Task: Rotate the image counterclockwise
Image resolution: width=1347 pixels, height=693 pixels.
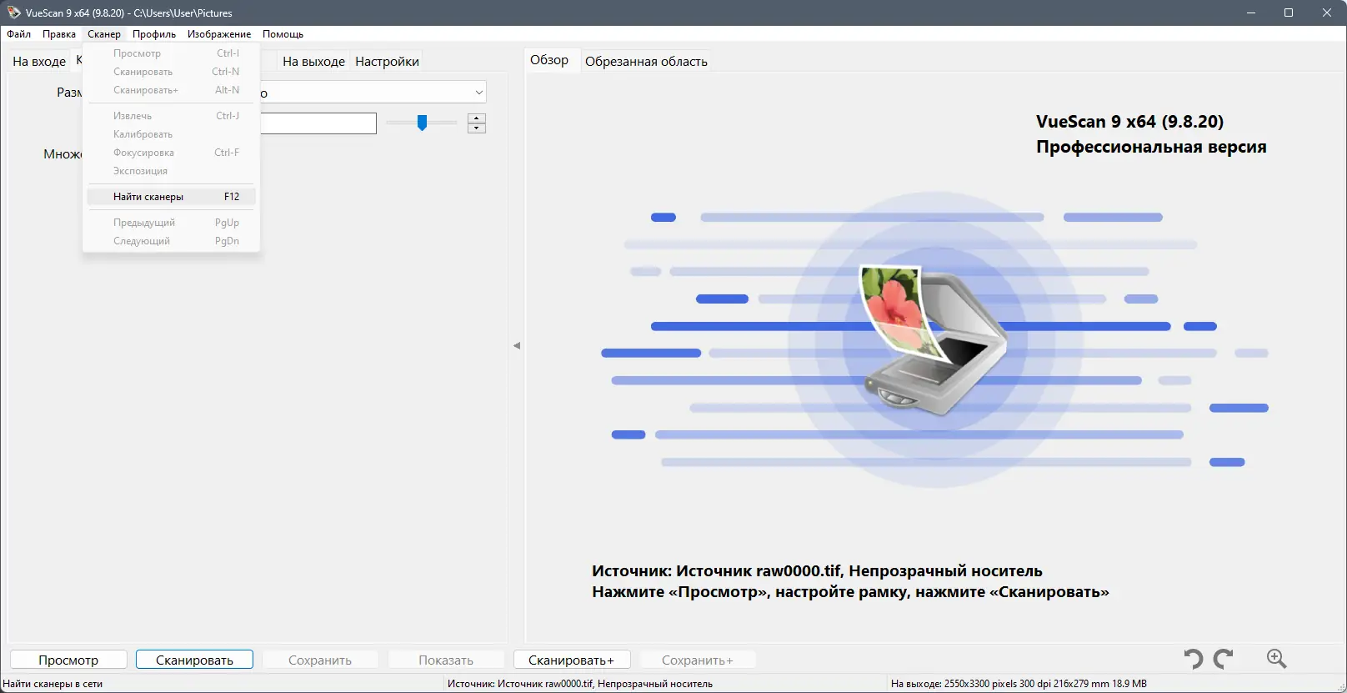Action: click(x=1194, y=659)
